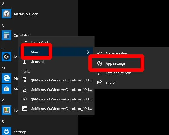Jump using the letter C header

(x=3, y=25)
